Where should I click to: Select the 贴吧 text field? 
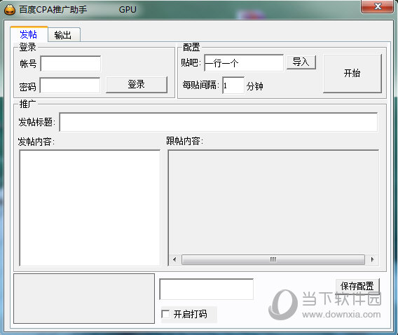[x=244, y=62]
